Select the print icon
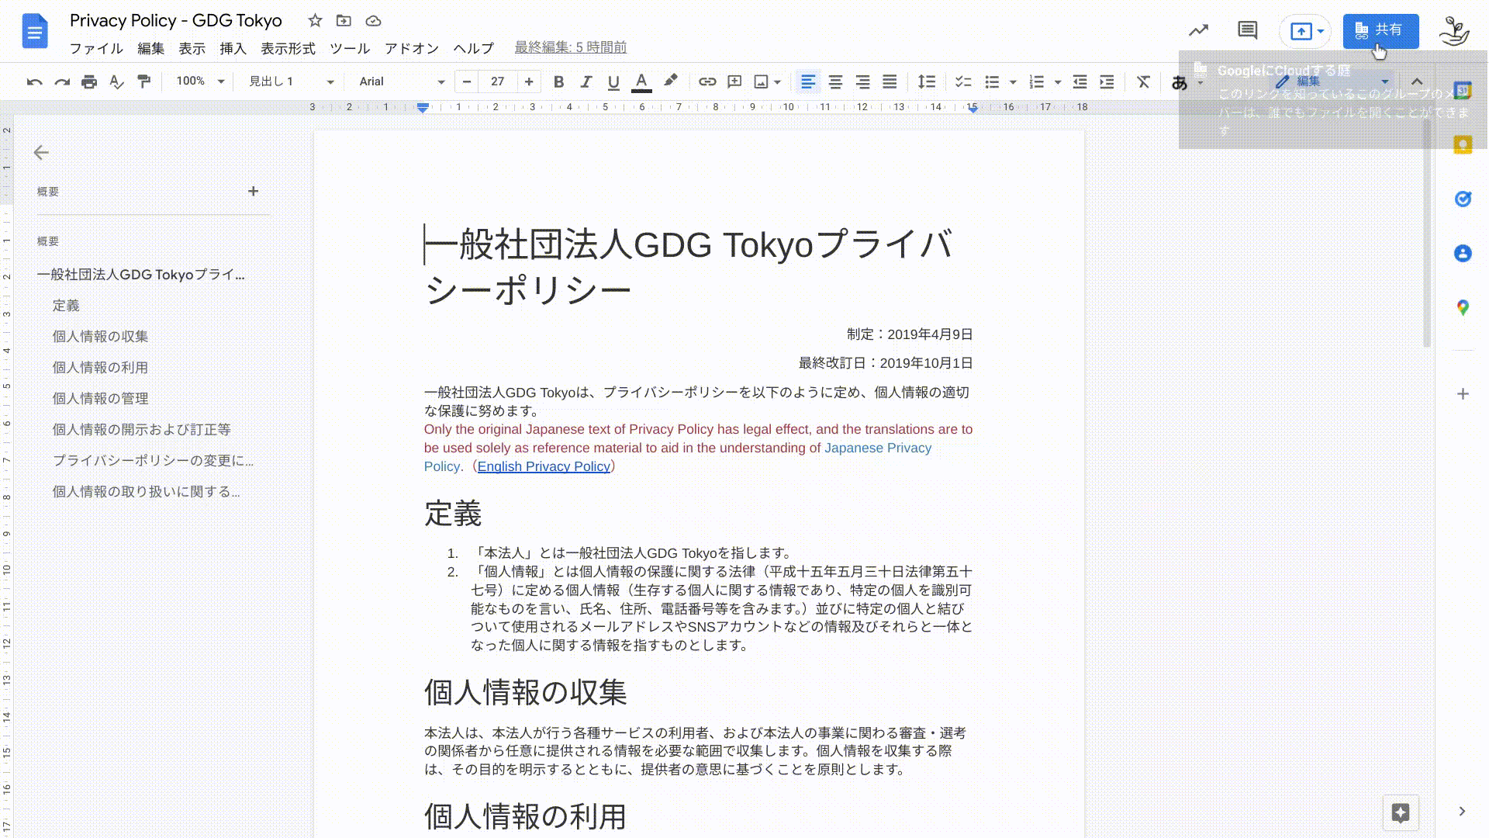1489x838 pixels. 89,81
